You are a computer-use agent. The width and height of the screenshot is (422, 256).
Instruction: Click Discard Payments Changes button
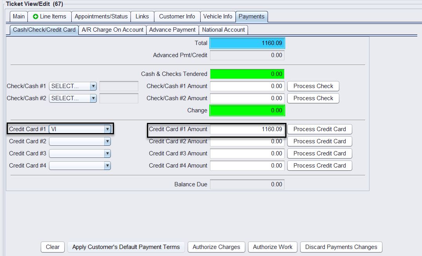(x=341, y=247)
